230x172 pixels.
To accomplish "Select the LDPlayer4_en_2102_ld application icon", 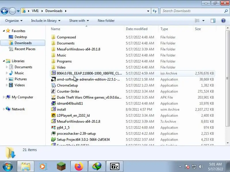I will coord(53,116).
